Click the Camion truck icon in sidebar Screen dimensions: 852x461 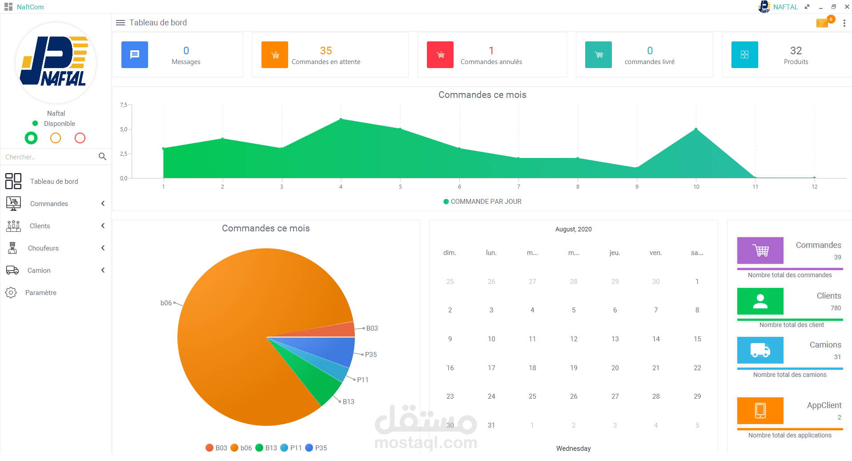pos(12,270)
